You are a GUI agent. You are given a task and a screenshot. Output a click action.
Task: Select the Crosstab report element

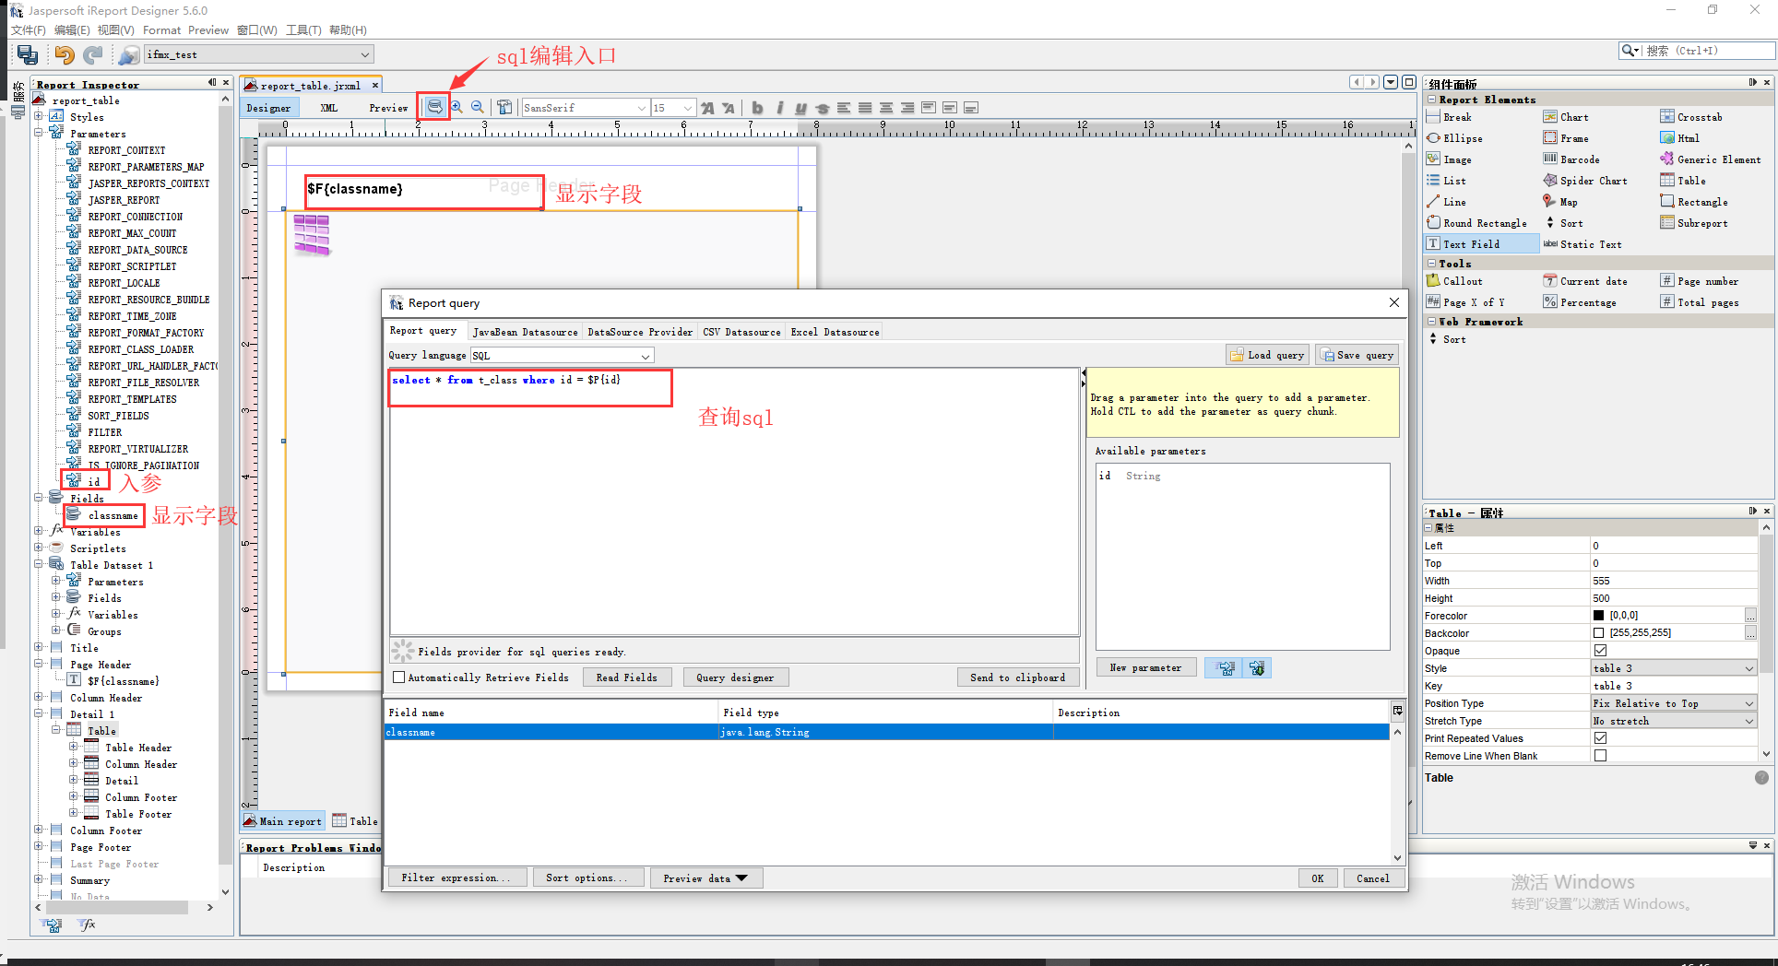click(x=1698, y=116)
